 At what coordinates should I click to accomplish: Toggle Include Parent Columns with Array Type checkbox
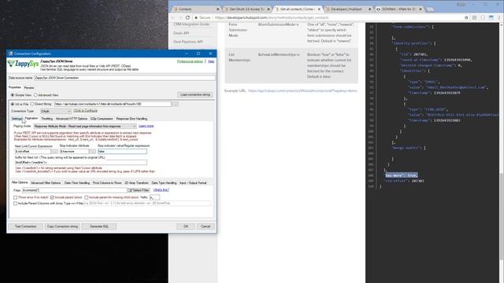(15, 204)
